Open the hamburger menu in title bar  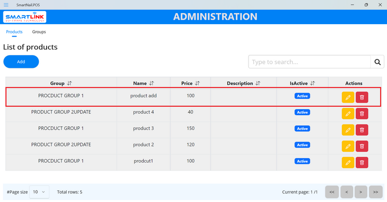point(6,5)
